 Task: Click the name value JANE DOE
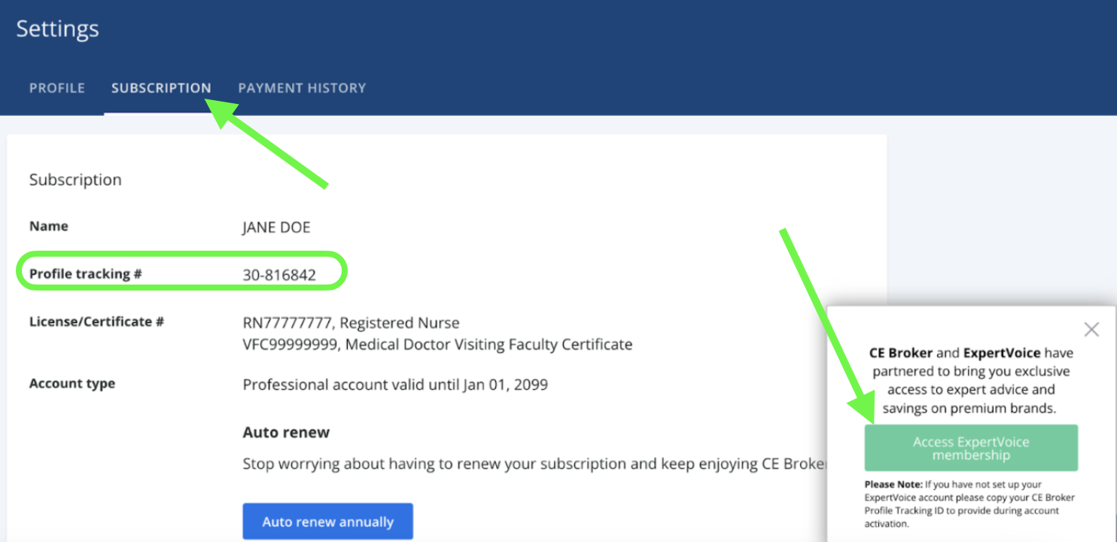276,227
